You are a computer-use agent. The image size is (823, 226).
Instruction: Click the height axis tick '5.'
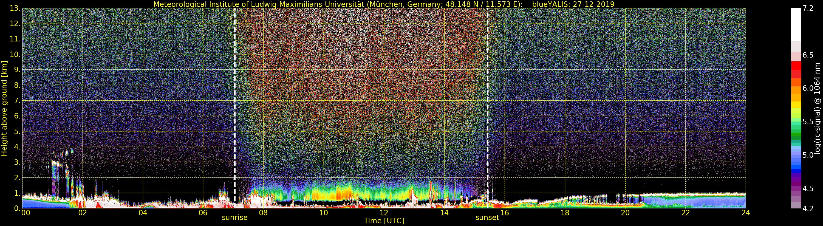point(17,131)
